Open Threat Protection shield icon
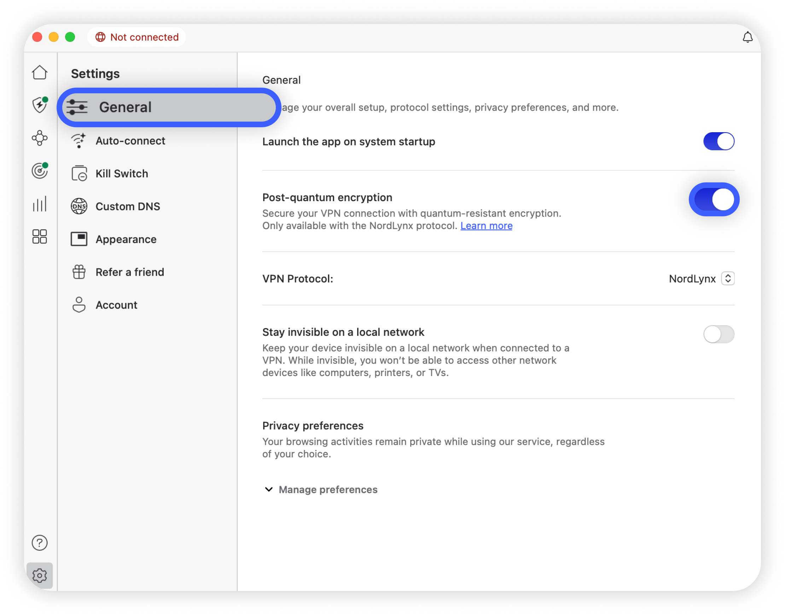 click(x=40, y=105)
